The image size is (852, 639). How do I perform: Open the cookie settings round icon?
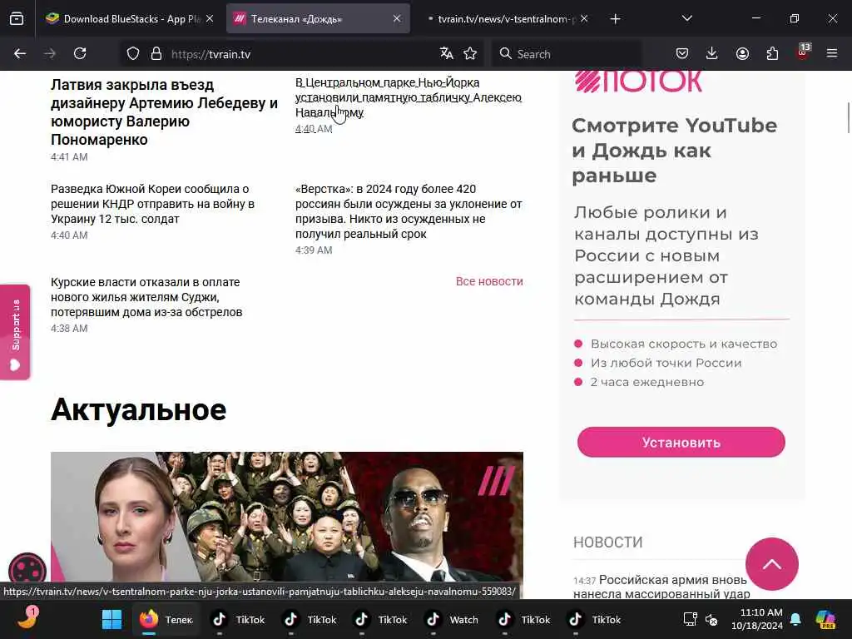click(x=27, y=569)
